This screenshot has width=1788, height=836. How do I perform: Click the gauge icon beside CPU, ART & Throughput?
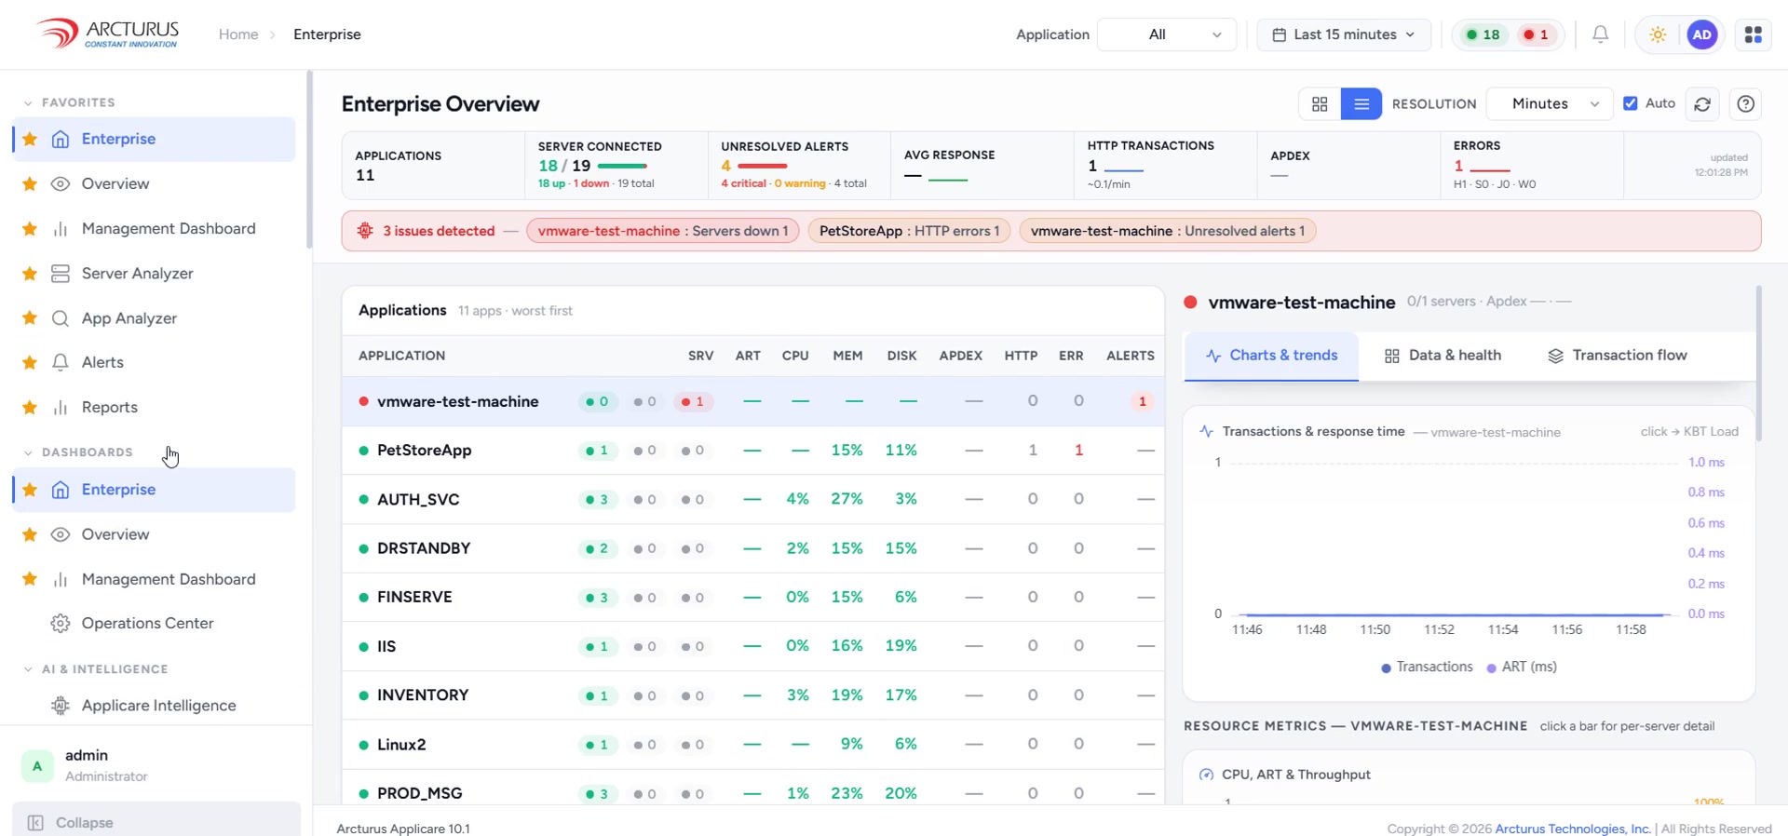tap(1206, 775)
